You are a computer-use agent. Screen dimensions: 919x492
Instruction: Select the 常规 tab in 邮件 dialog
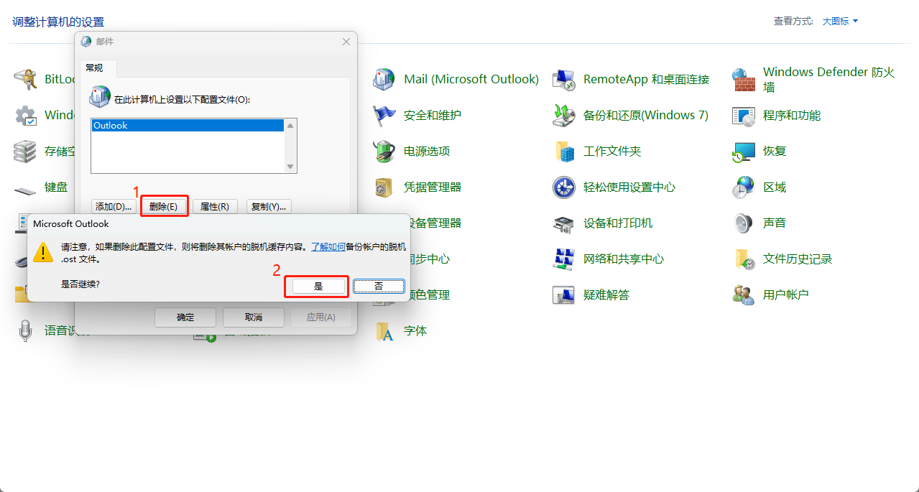(x=94, y=68)
